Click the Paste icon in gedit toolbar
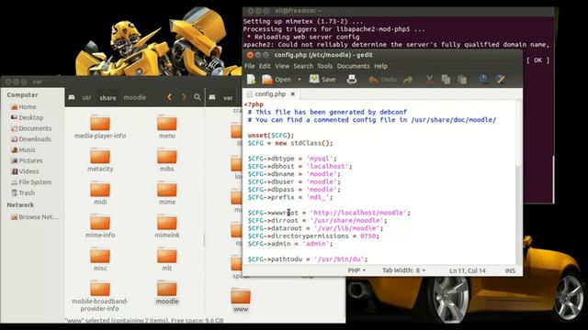 pyautogui.click(x=462, y=80)
